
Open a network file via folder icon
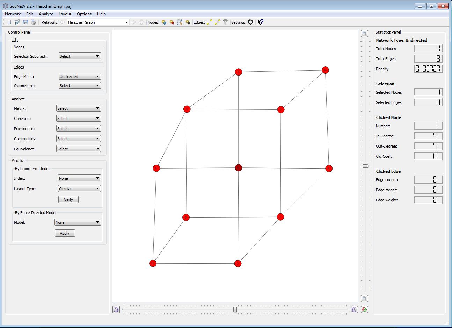pyautogui.click(x=17, y=22)
